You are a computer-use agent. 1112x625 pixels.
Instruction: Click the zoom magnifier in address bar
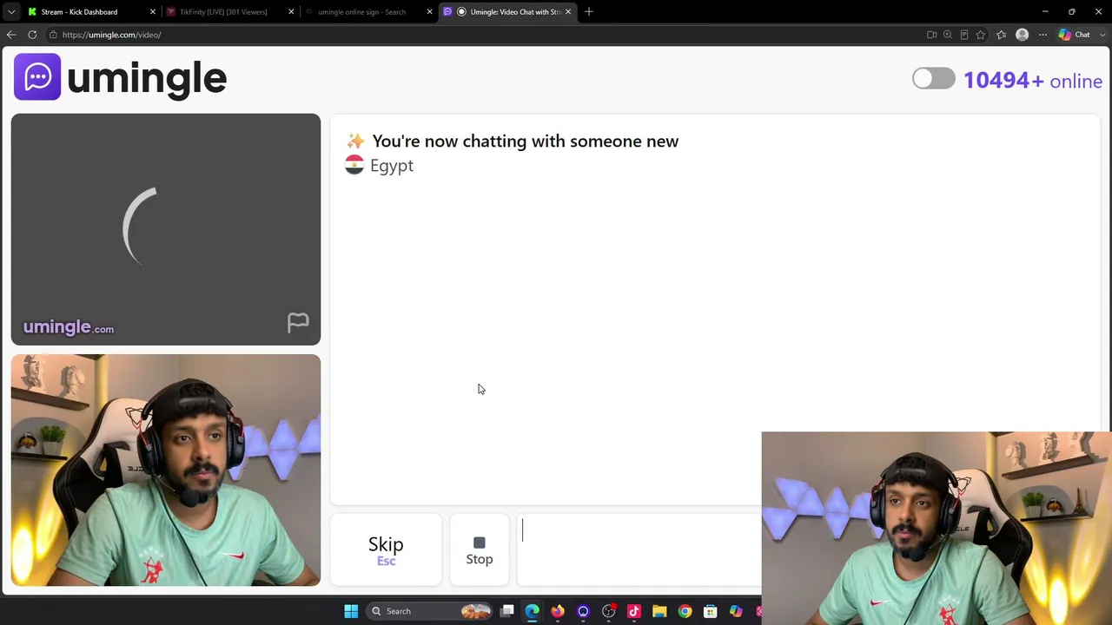[948, 35]
